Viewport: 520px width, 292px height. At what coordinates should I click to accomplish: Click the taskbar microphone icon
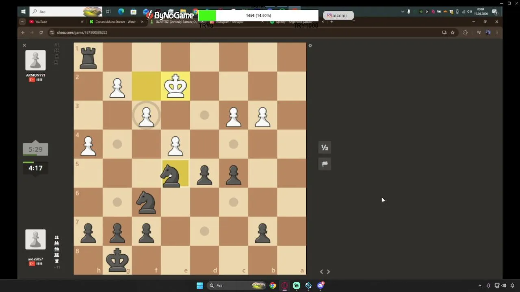pyautogui.click(x=488, y=286)
